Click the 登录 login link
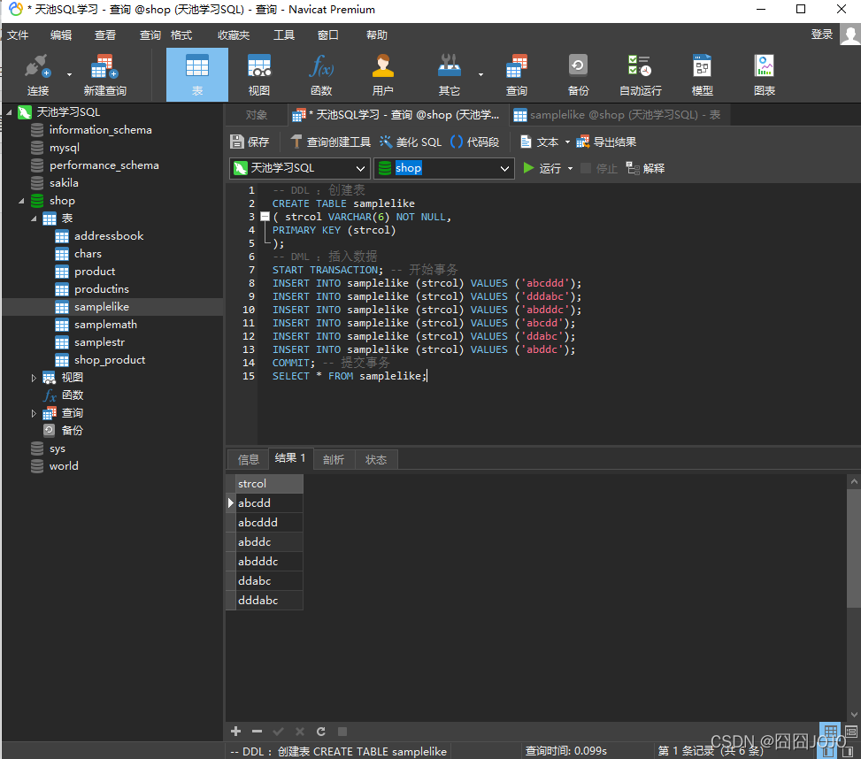861x759 pixels. [x=822, y=34]
